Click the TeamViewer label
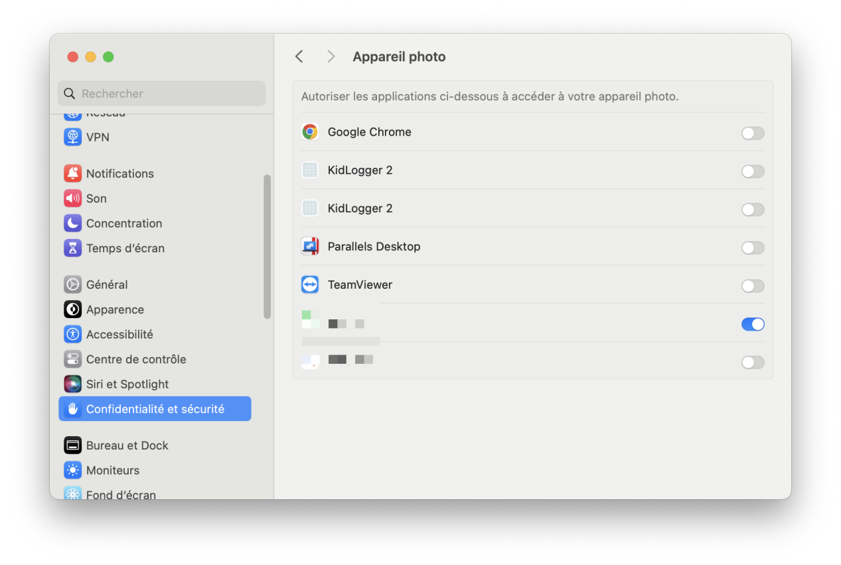841x565 pixels. click(x=360, y=285)
